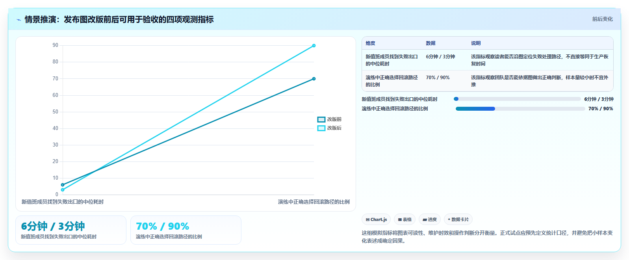629x260 pixels.
Task: Select the 表格 tag chip
Action: click(x=404, y=219)
